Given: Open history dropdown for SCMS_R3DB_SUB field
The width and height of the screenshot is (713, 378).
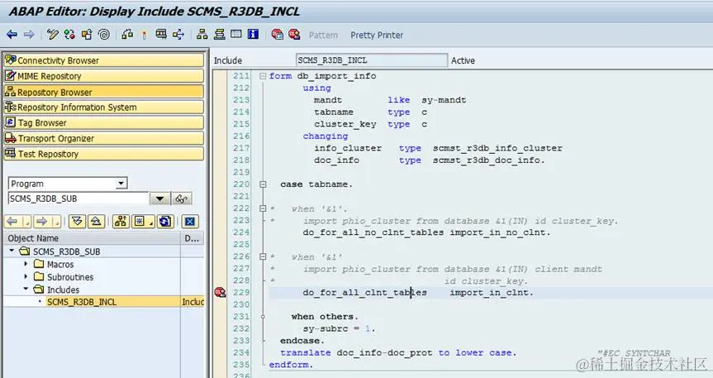Looking at the screenshot, I should [x=160, y=199].
